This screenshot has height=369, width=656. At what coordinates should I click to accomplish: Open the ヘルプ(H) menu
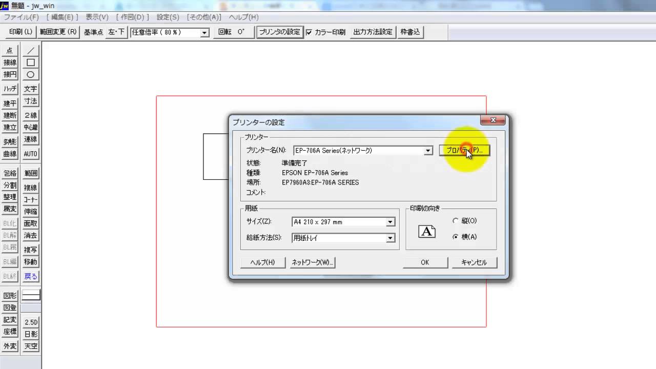tap(243, 17)
